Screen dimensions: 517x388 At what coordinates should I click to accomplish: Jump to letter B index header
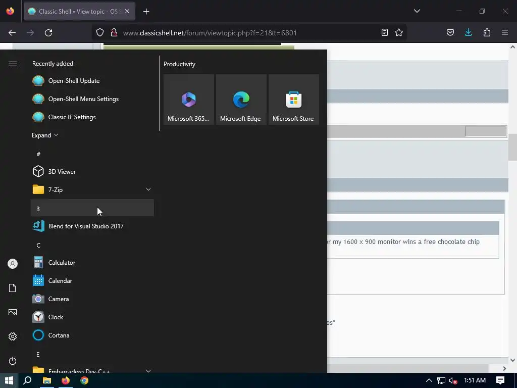[x=92, y=208]
